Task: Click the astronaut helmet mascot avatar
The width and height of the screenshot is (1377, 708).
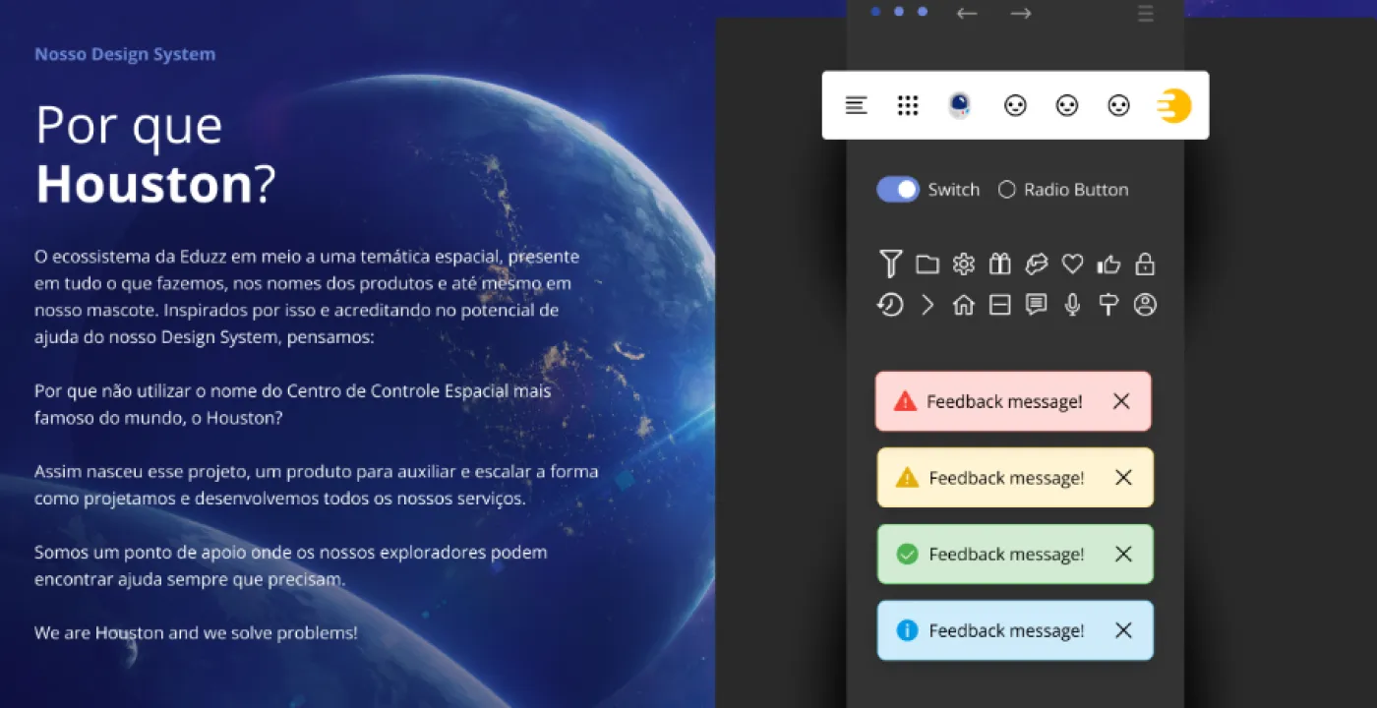Action: (x=960, y=105)
